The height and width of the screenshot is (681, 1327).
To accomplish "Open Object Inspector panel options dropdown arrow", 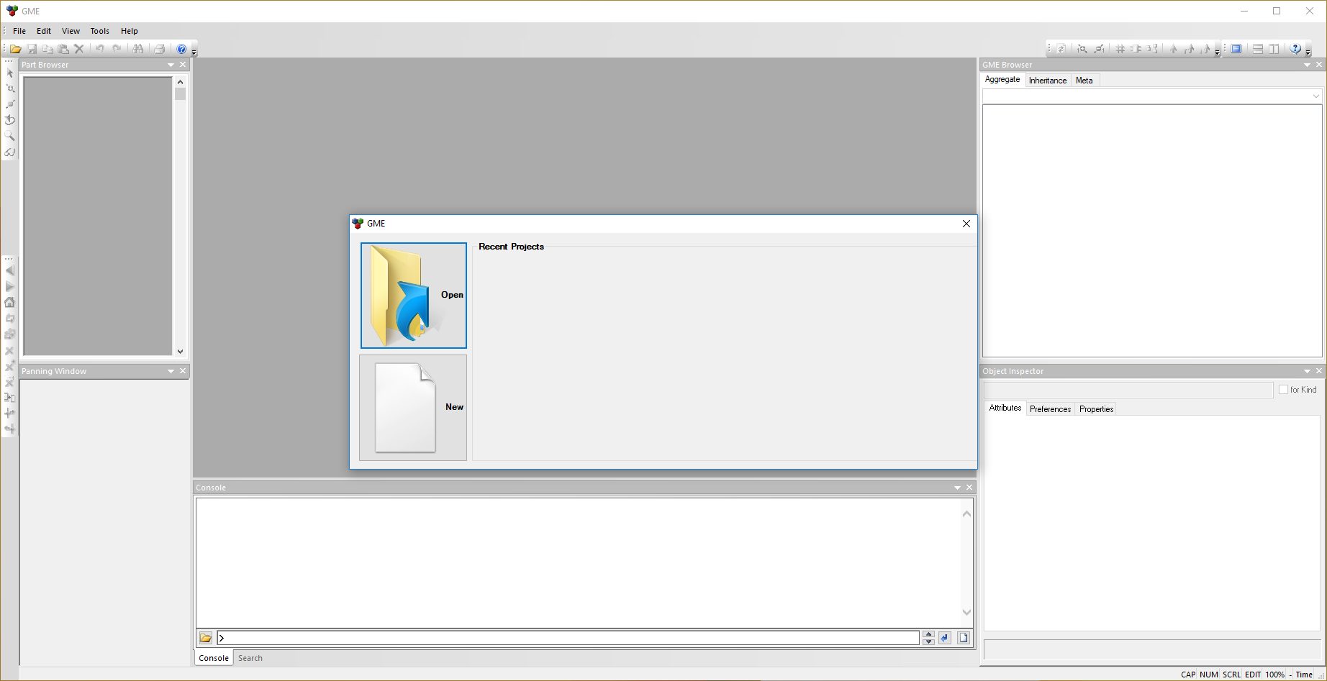I will [1307, 371].
